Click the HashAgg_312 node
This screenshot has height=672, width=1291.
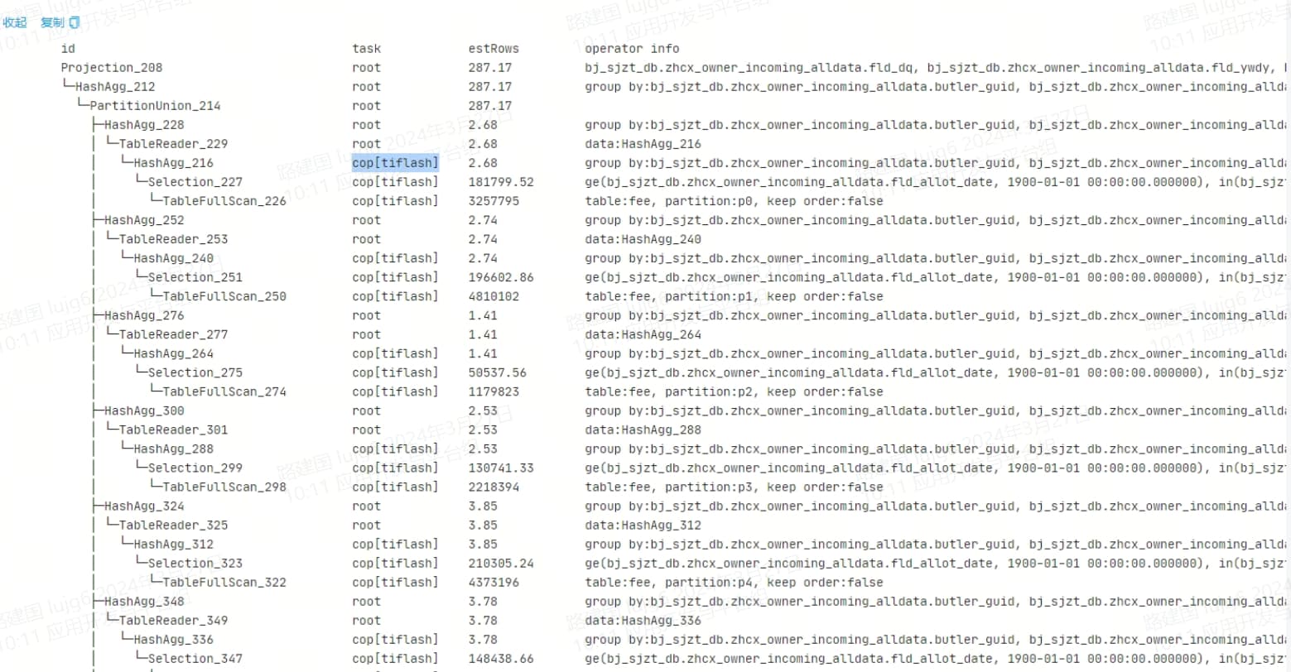(173, 544)
